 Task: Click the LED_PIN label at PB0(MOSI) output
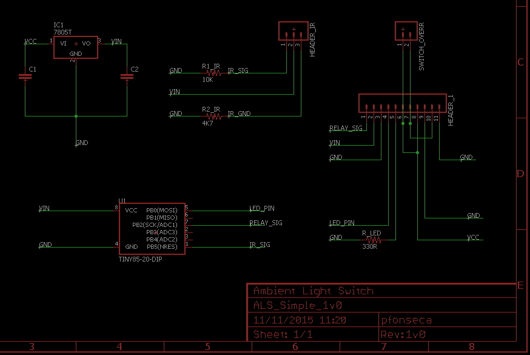(x=262, y=208)
